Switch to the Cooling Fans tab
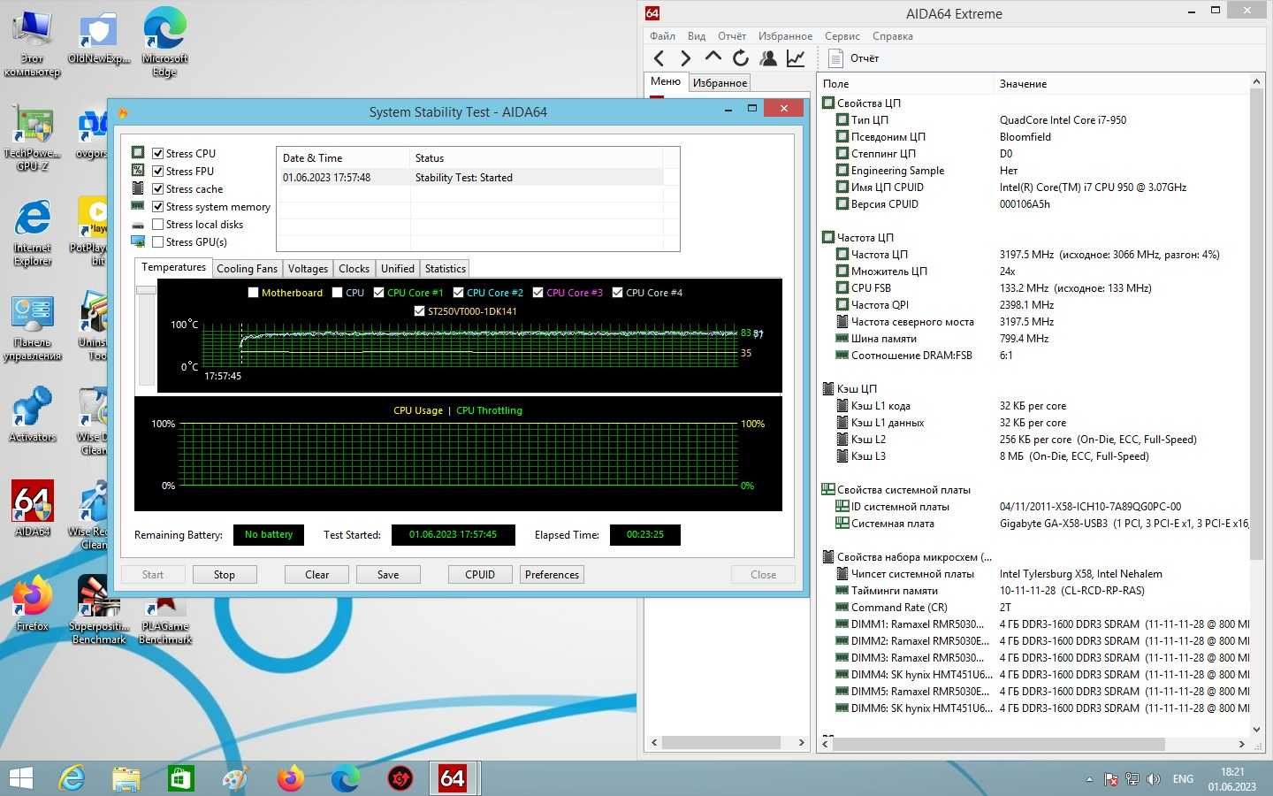This screenshot has height=796, width=1273. pyautogui.click(x=247, y=269)
